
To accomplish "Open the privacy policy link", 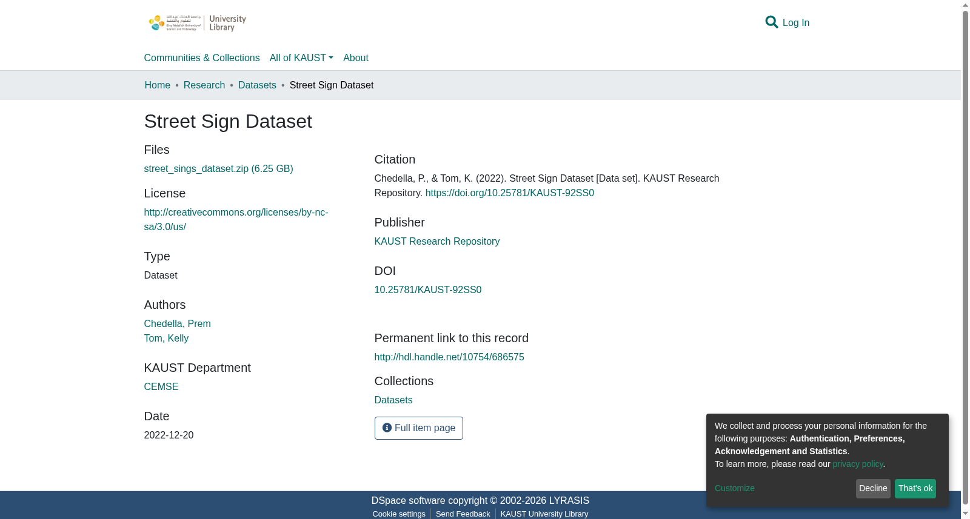I will pyautogui.click(x=858, y=464).
